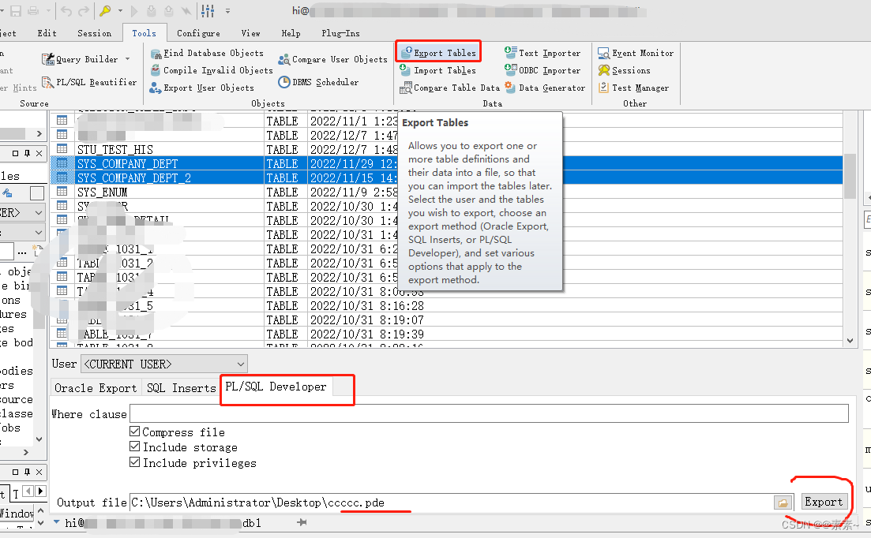
Task: Click the Where clause input field
Action: tap(489, 413)
